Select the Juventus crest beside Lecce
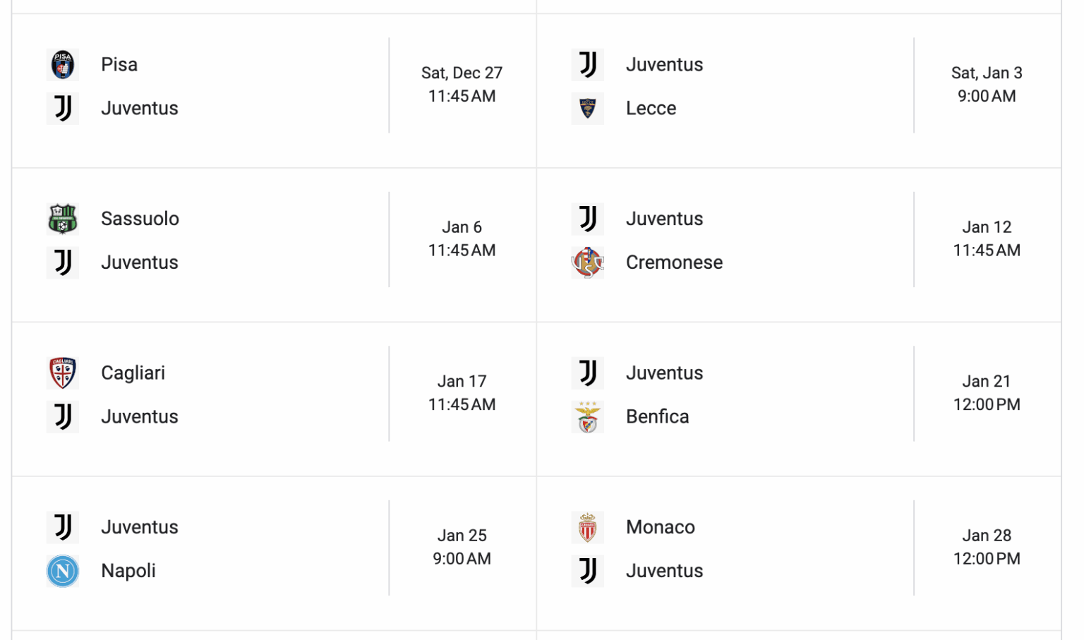1084x640 pixels. tap(588, 65)
